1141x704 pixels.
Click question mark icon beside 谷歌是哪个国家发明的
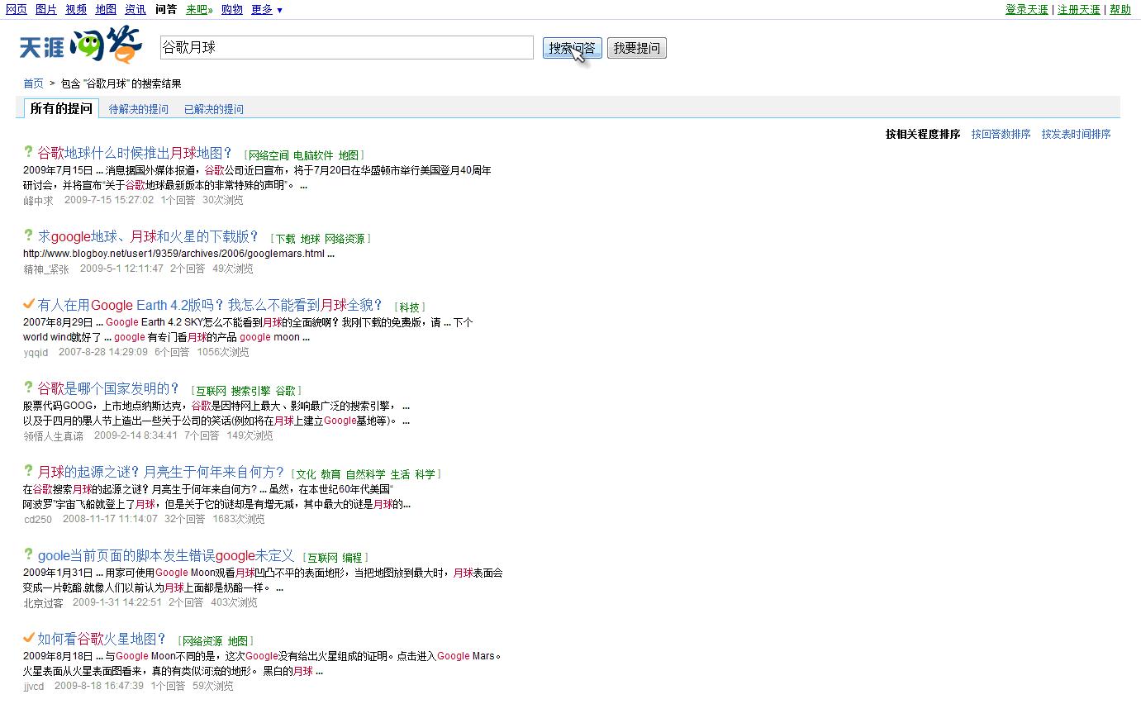[x=28, y=388]
